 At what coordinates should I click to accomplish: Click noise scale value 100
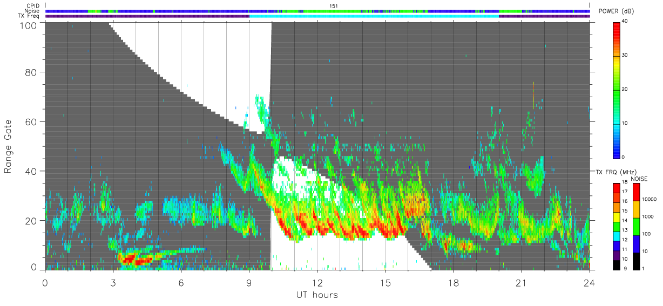(x=647, y=234)
